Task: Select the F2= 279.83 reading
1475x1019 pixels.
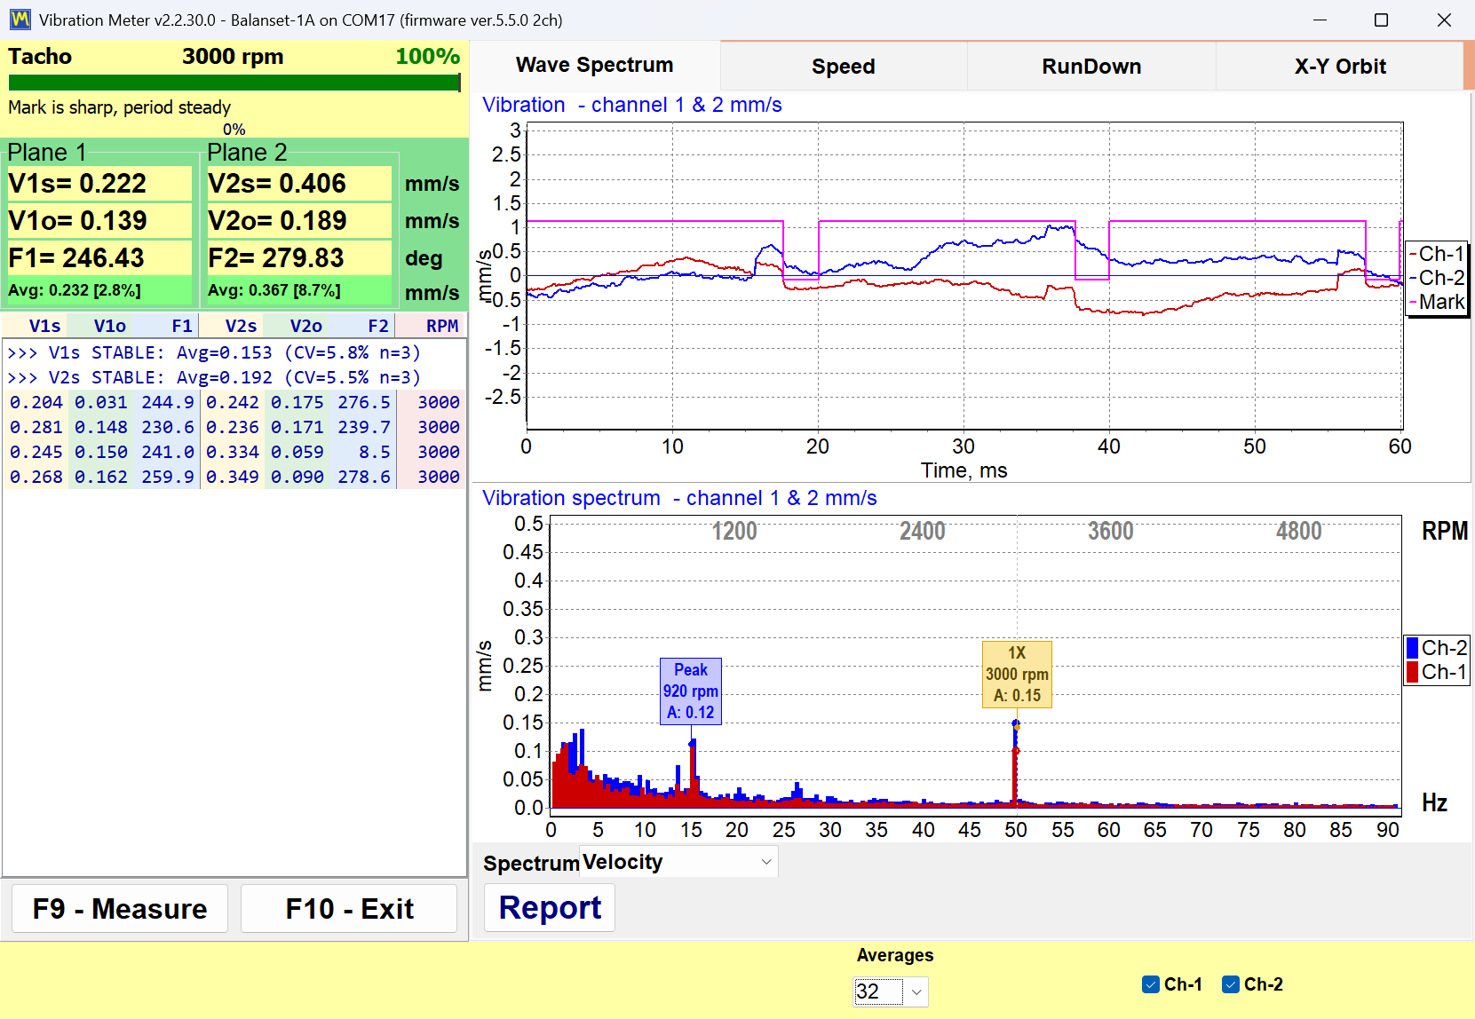Action: (298, 258)
